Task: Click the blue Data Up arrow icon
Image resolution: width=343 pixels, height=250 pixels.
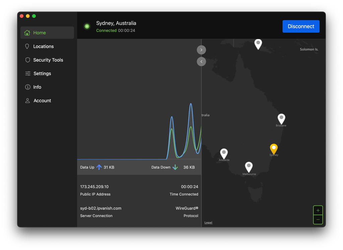Action: tap(99, 167)
